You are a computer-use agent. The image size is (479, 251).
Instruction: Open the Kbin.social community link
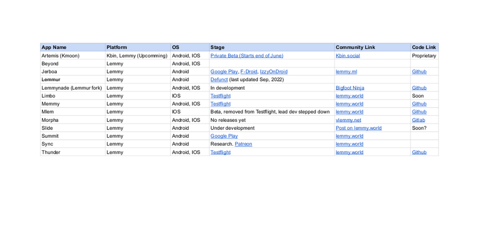tap(348, 56)
